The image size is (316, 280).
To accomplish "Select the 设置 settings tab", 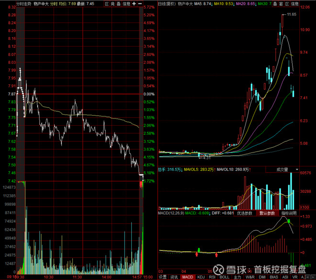I will (x=163, y=277).
